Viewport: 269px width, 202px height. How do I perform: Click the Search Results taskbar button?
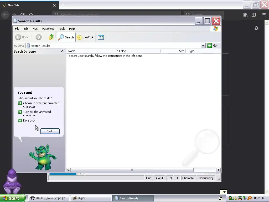(133, 198)
